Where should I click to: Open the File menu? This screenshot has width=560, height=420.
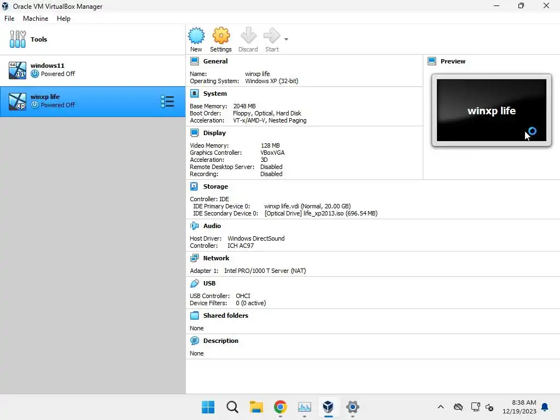[x=9, y=19]
